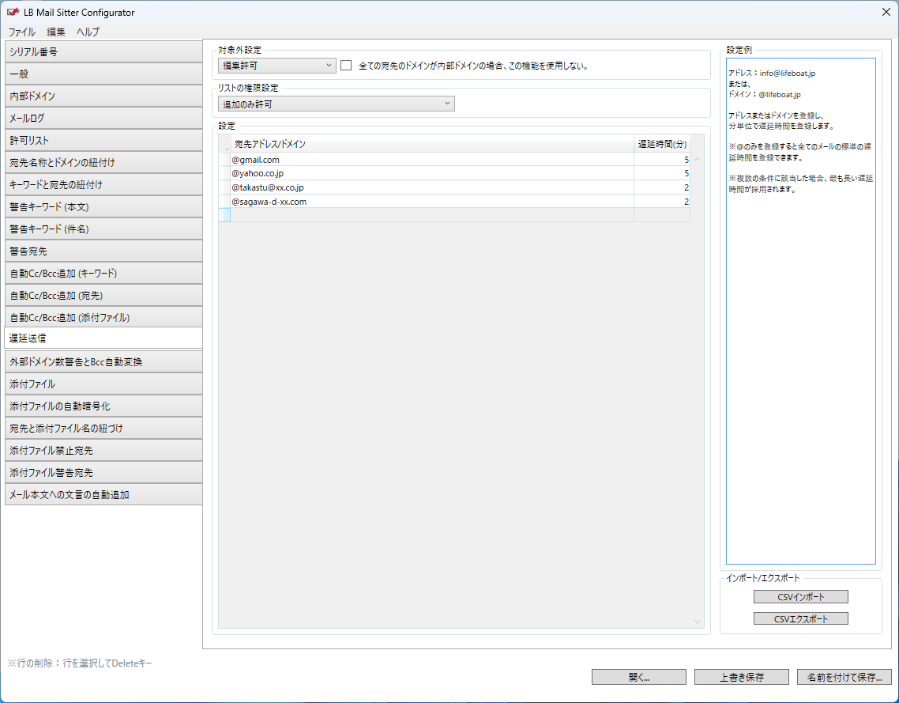
Task: Click 宛先アドレス/ドメイン column header
Action: pos(432,144)
